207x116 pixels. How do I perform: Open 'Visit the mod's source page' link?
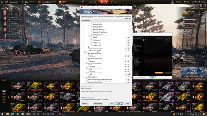click(x=87, y=98)
